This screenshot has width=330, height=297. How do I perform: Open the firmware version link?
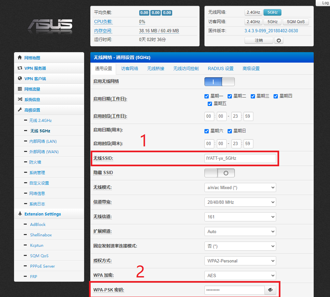click(271, 31)
